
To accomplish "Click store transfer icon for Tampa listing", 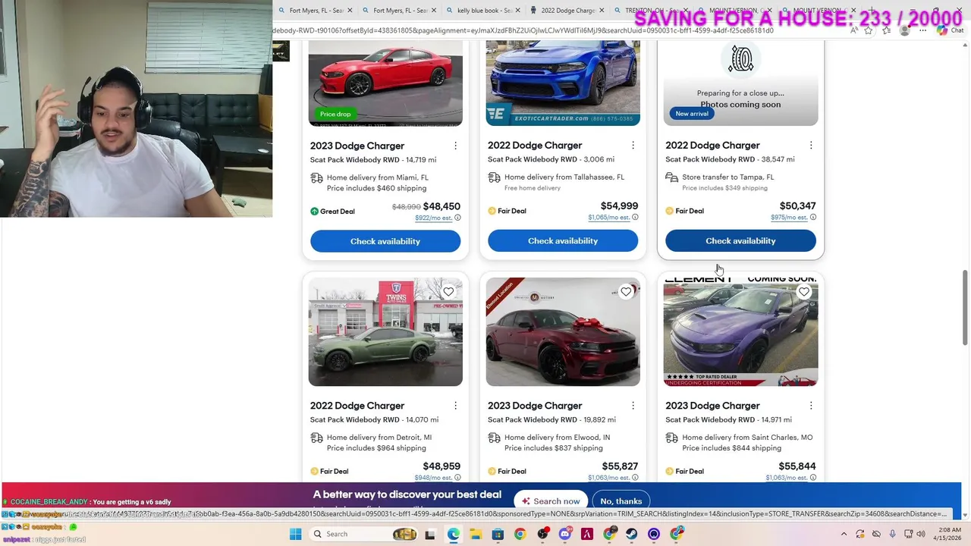I will 671,177.
